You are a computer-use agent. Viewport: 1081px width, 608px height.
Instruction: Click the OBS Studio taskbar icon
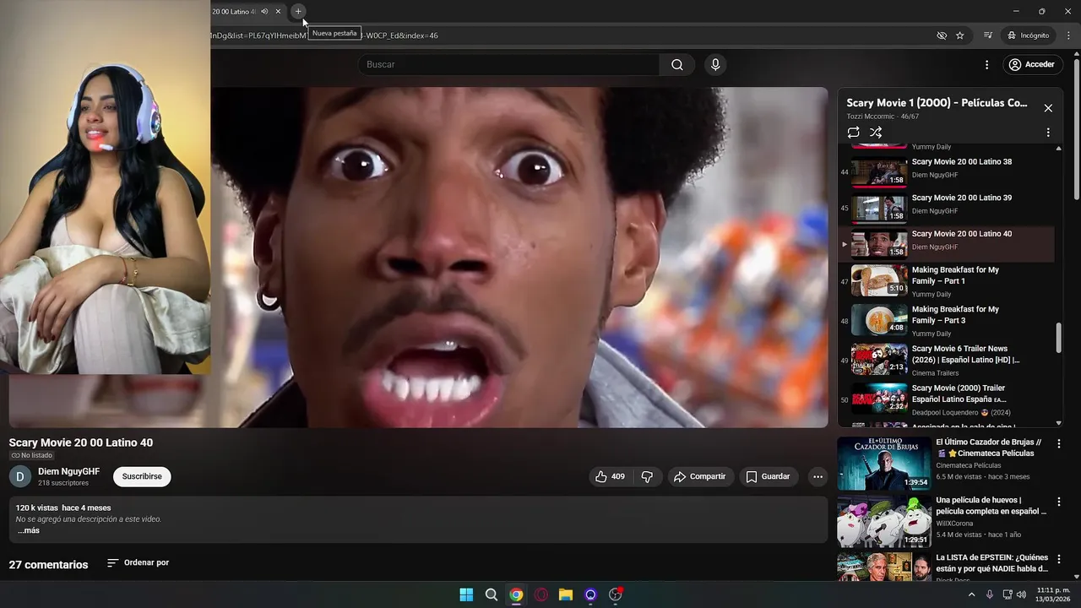[x=616, y=594]
